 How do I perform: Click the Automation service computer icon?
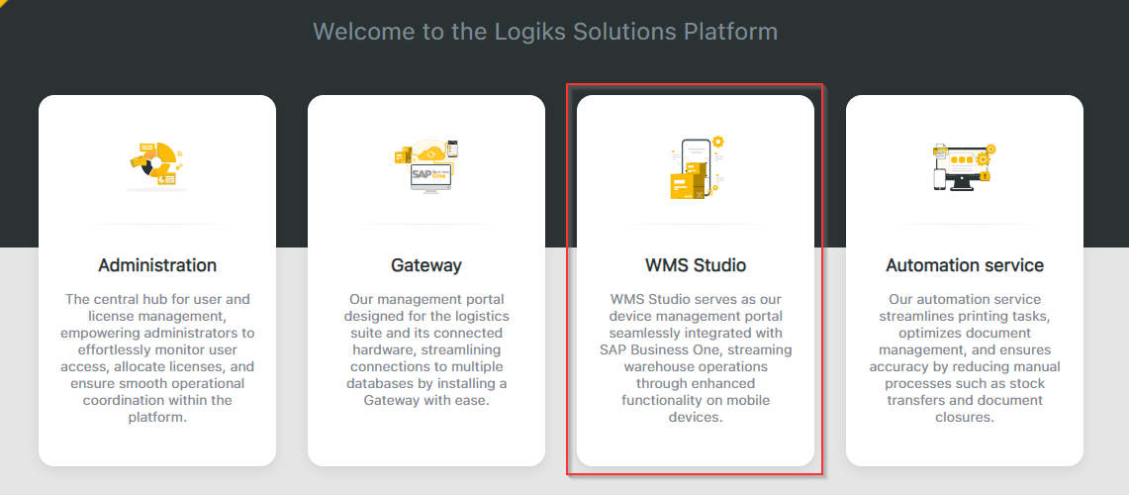tap(964, 165)
